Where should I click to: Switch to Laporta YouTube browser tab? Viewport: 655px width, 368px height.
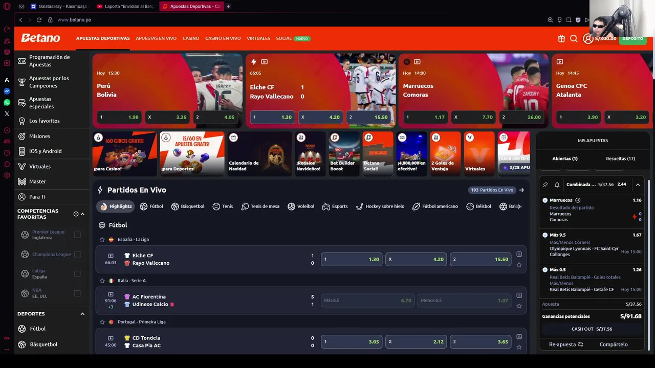point(126,7)
